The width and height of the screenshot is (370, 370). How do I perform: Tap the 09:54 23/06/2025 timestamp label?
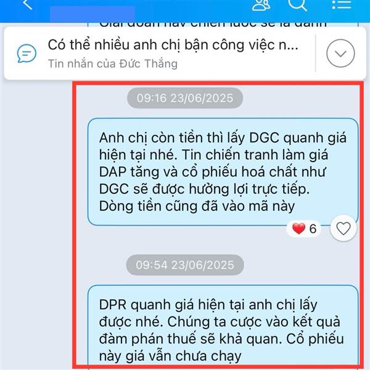(x=185, y=265)
